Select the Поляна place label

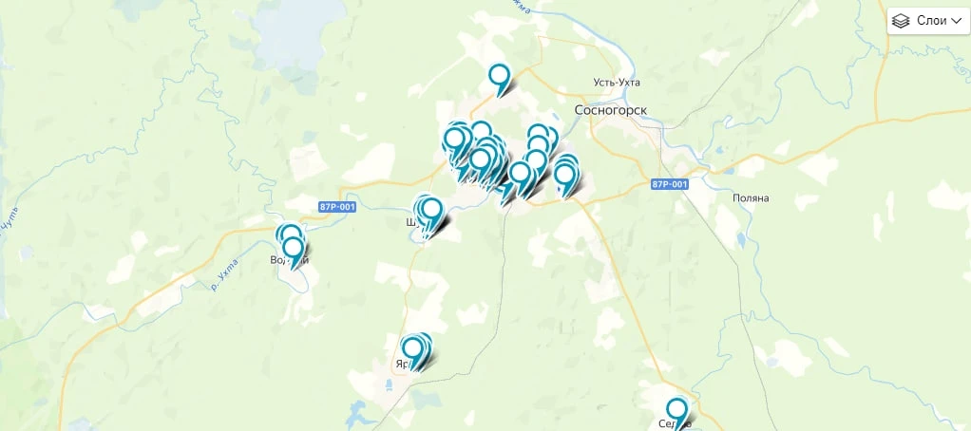tap(751, 198)
